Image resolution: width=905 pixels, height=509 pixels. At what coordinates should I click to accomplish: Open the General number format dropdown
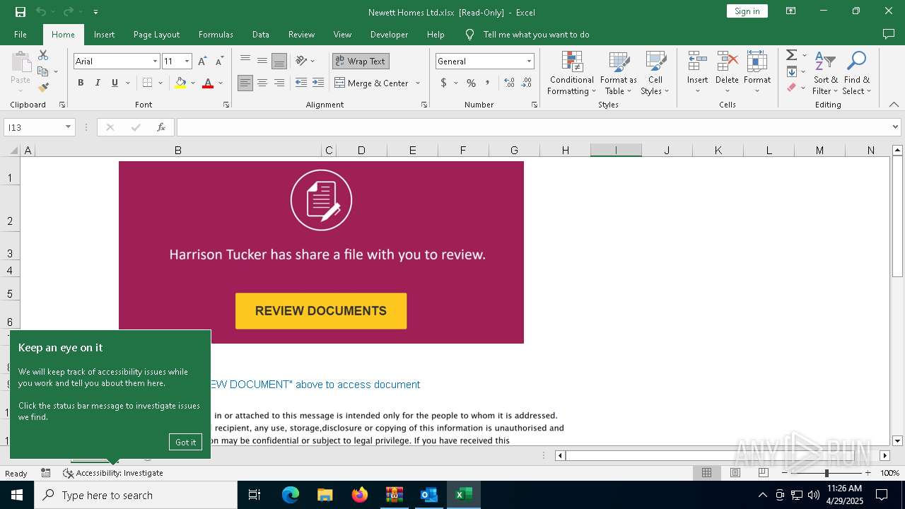pyautogui.click(x=529, y=62)
